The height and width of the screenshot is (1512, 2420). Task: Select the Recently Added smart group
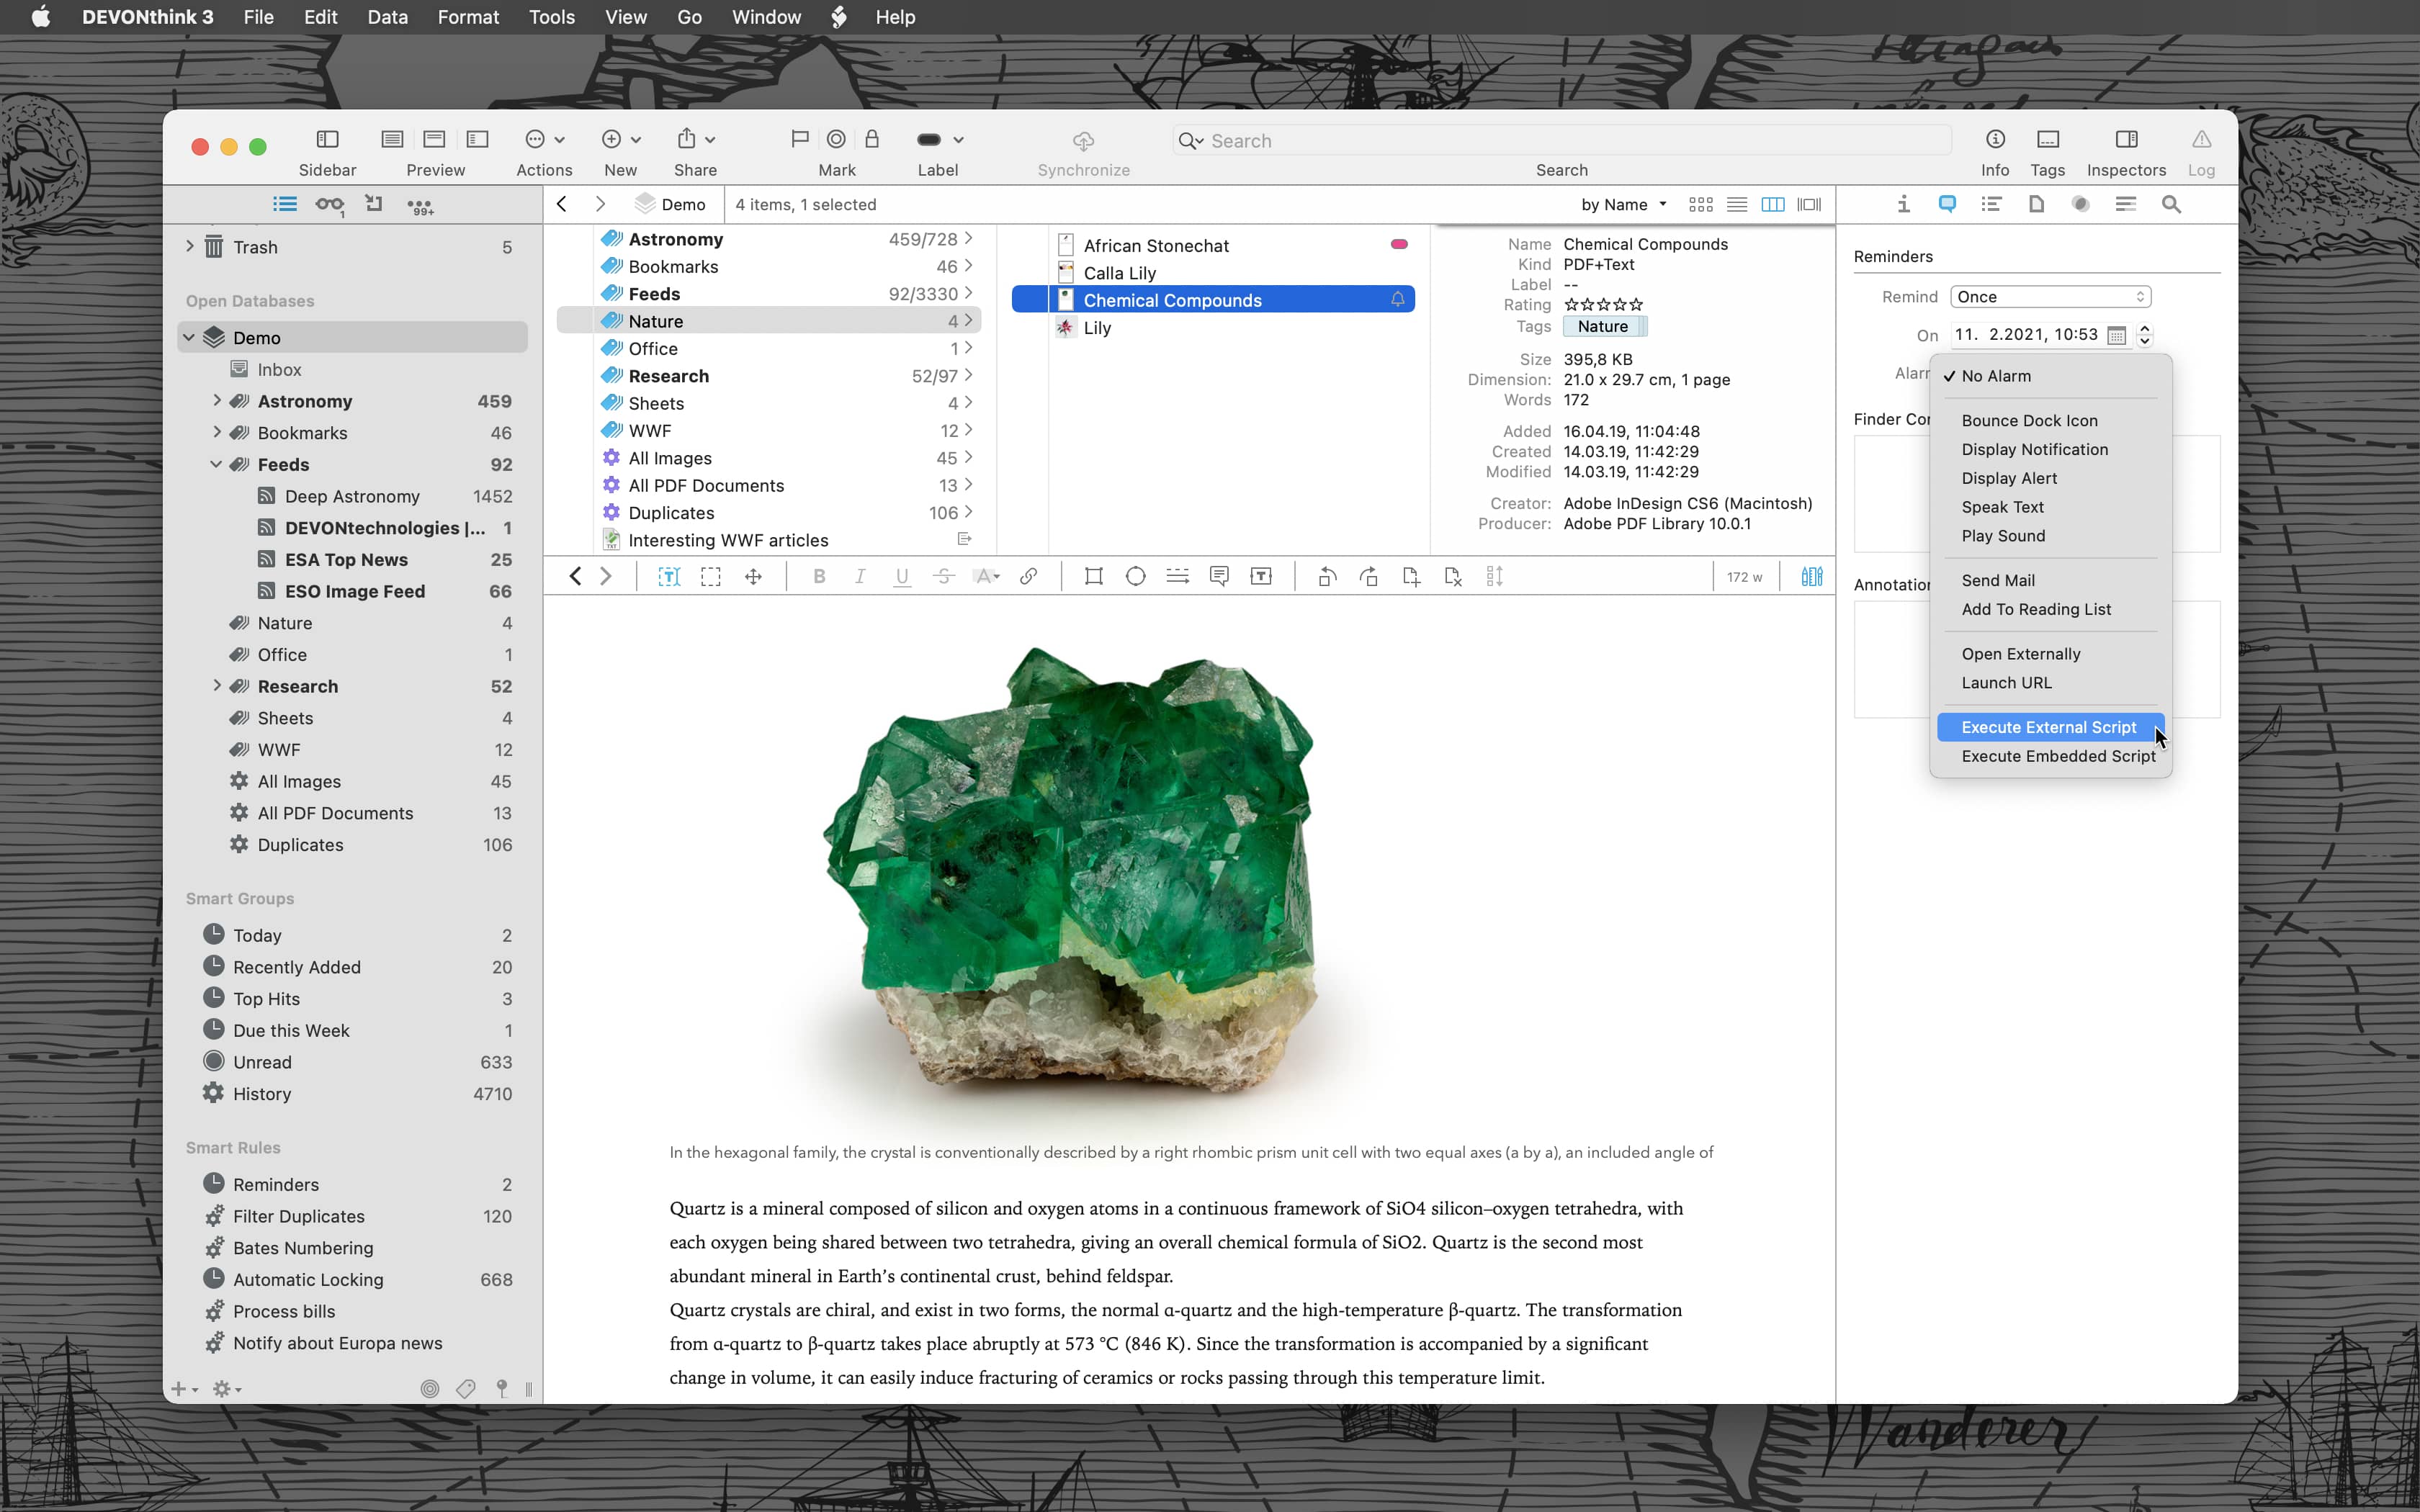pyautogui.click(x=296, y=967)
